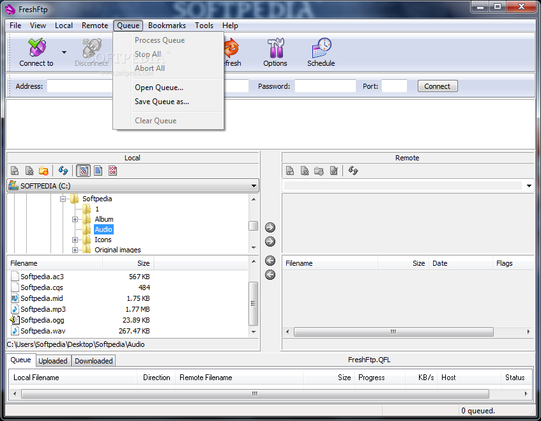Click the Remote pane rename file icon
The height and width of the screenshot is (421, 541).
click(290, 171)
